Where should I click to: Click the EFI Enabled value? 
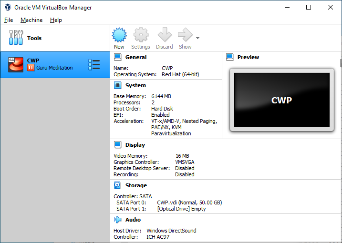click(160, 115)
